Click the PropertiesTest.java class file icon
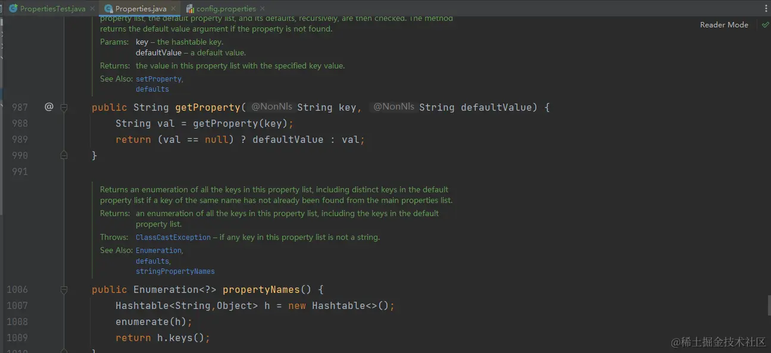 coord(13,9)
